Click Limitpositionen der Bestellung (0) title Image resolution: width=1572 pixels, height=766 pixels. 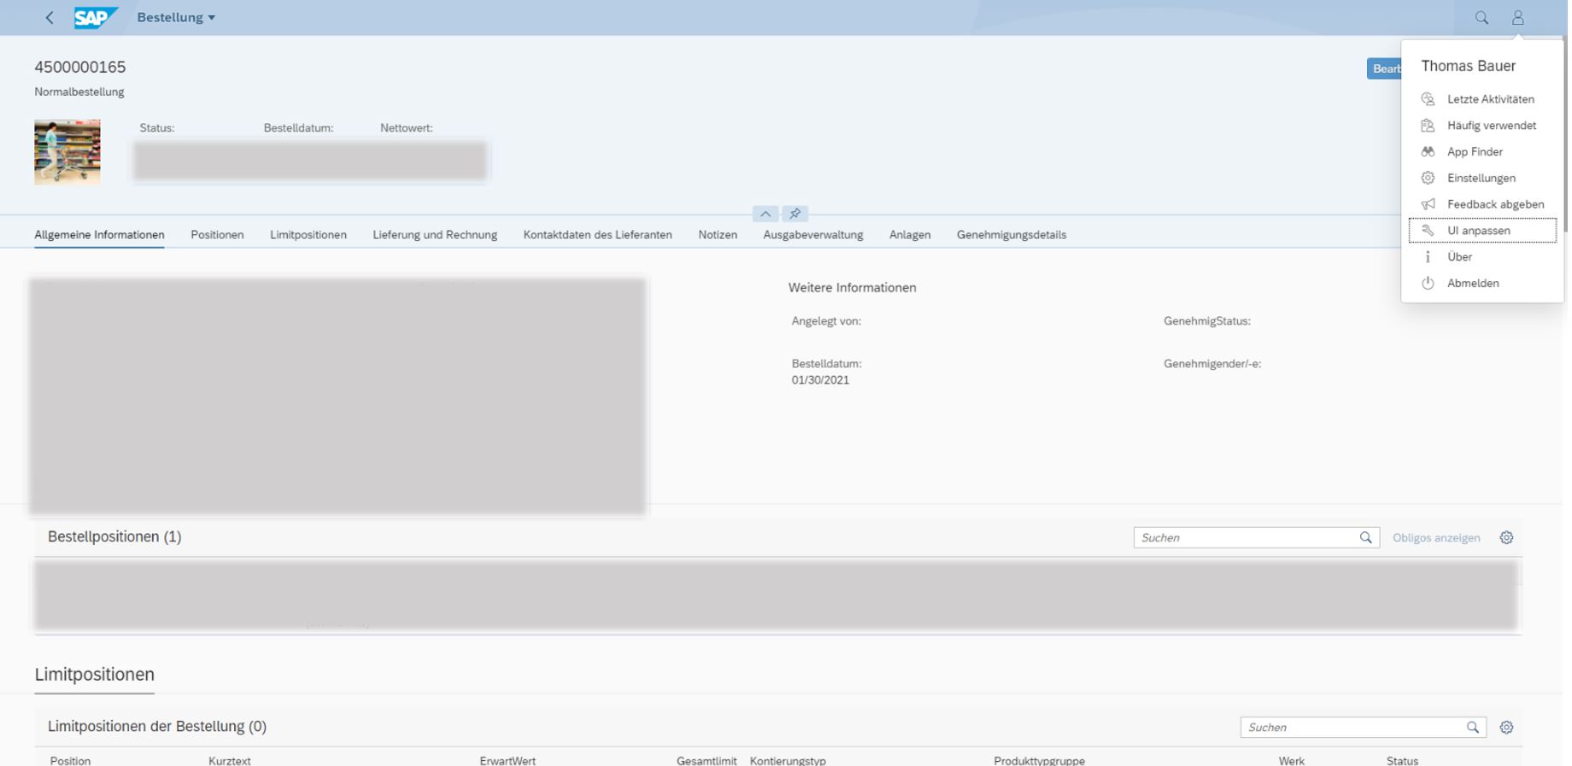[157, 727]
